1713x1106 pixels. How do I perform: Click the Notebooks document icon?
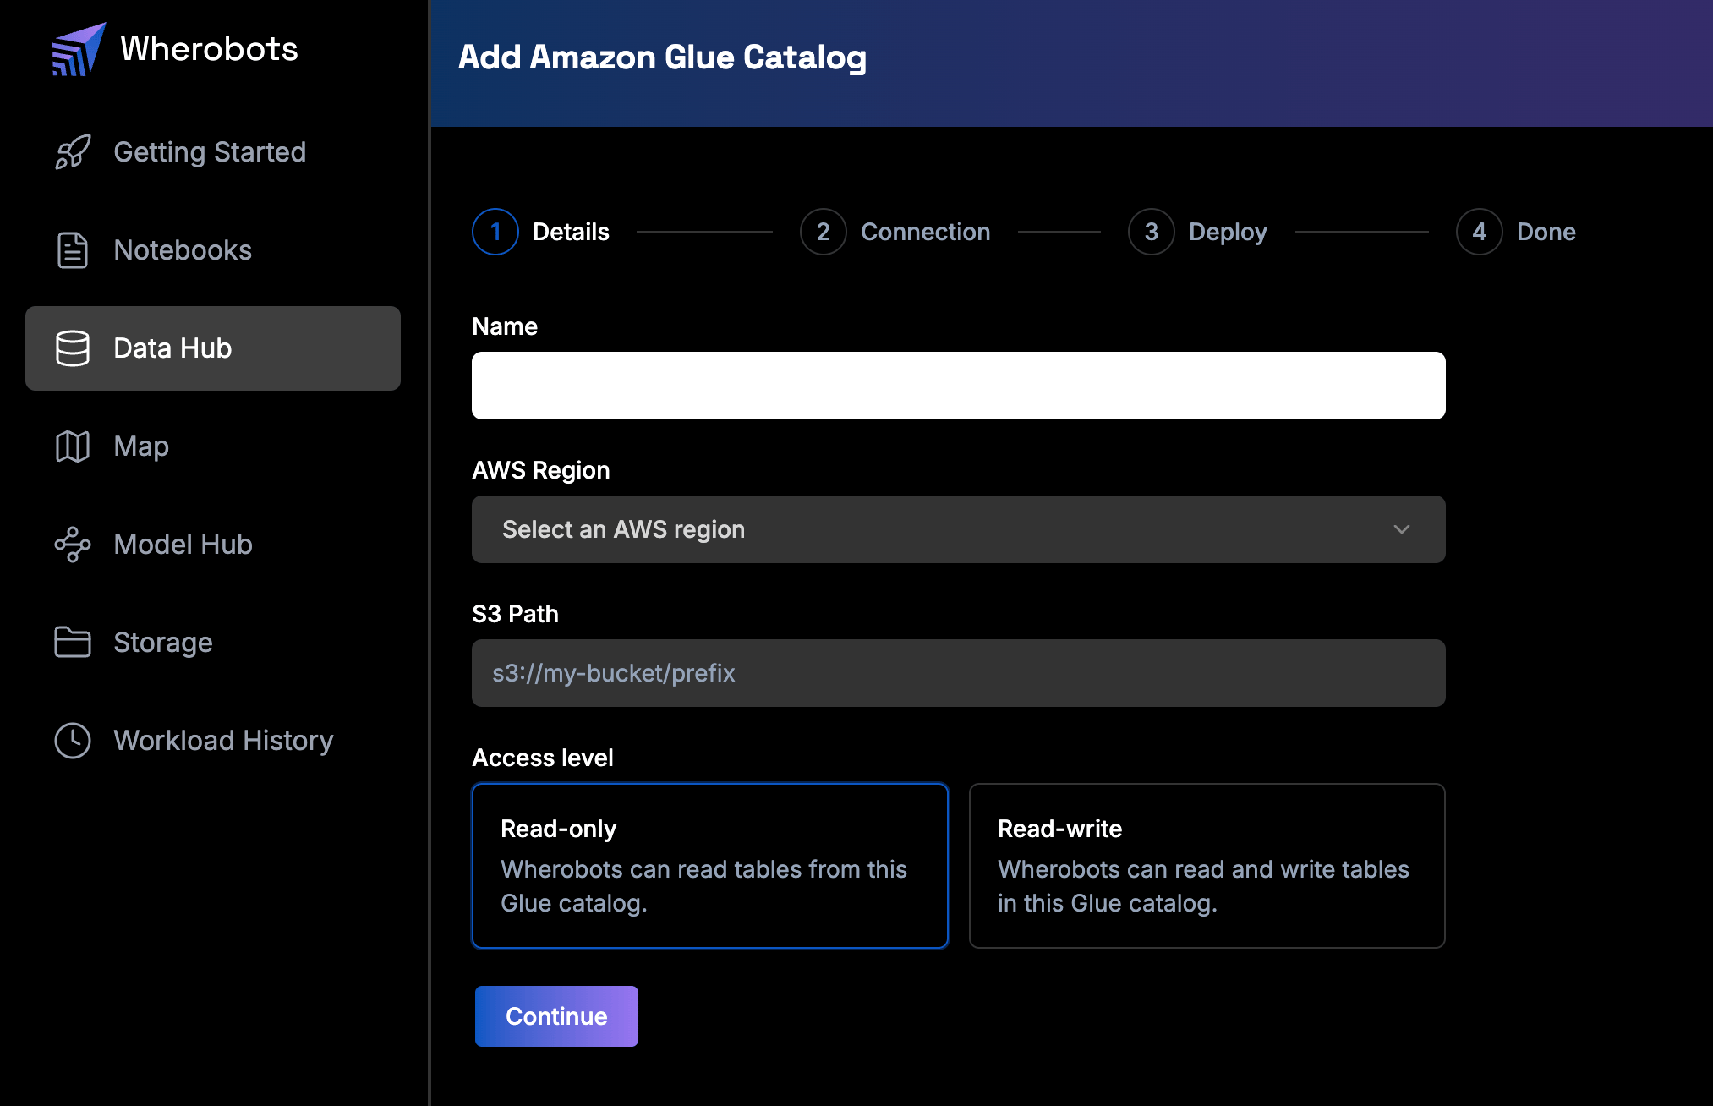[73, 250]
